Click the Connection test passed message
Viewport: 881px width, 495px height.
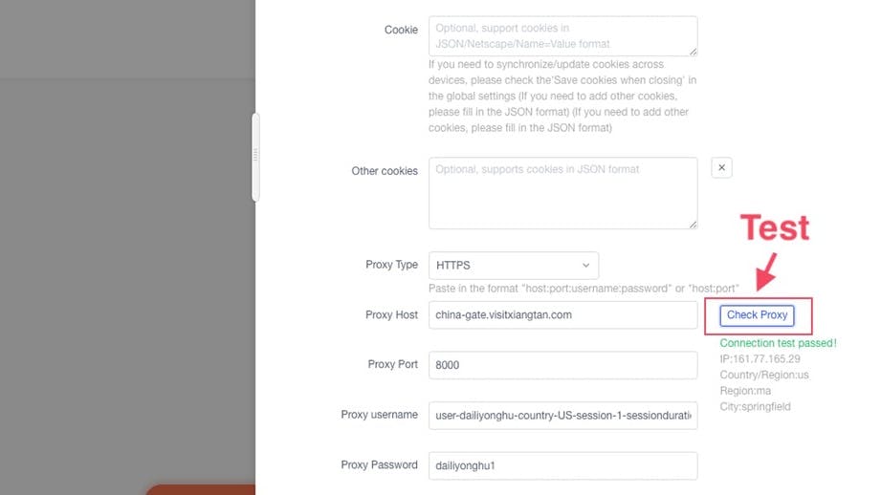pos(778,343)
